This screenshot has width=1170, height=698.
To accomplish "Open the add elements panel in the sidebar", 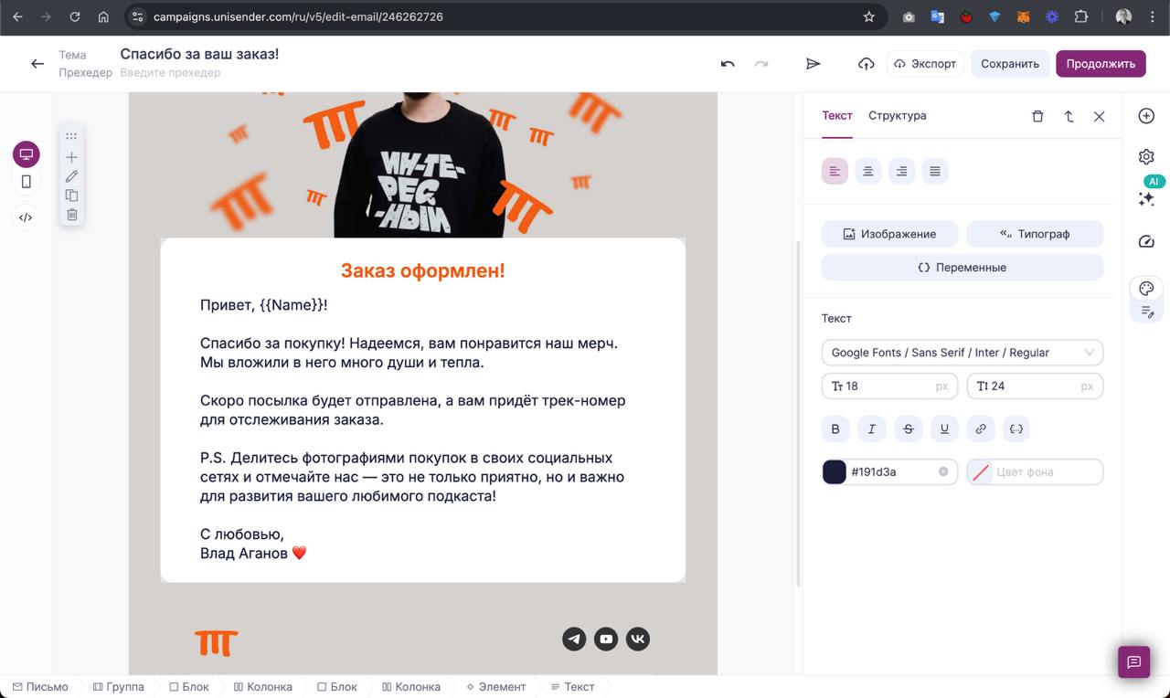I will pos(1146,116).
